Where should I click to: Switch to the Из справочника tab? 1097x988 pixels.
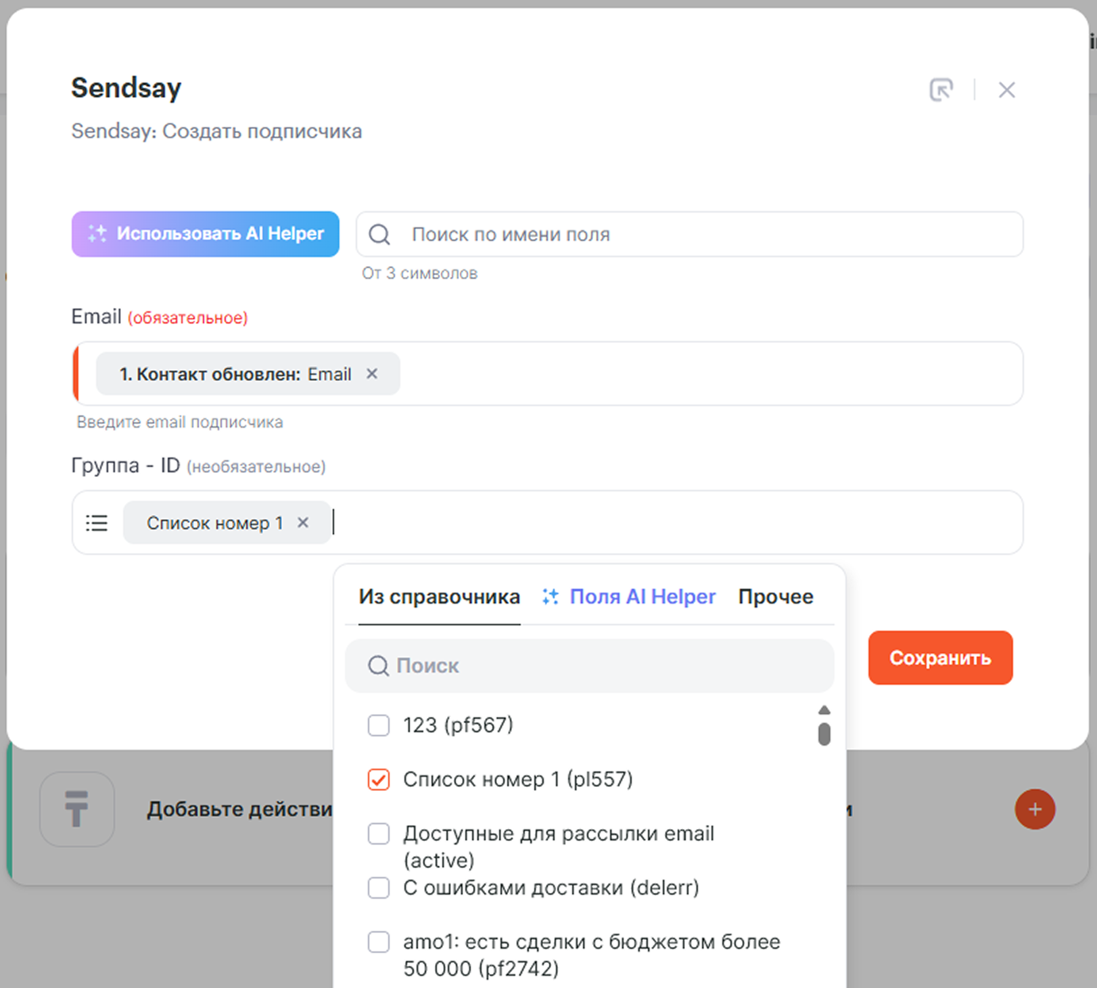click(x=439, y=597)
